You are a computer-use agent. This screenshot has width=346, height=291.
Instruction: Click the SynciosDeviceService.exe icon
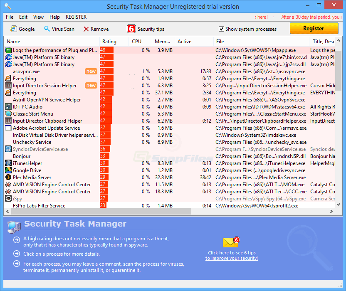(8, 149)
